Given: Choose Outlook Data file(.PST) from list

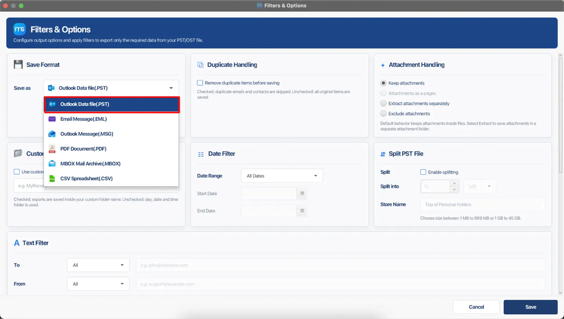Looking at the screenshot, I should pyautogui.click(x=112, y=104).
